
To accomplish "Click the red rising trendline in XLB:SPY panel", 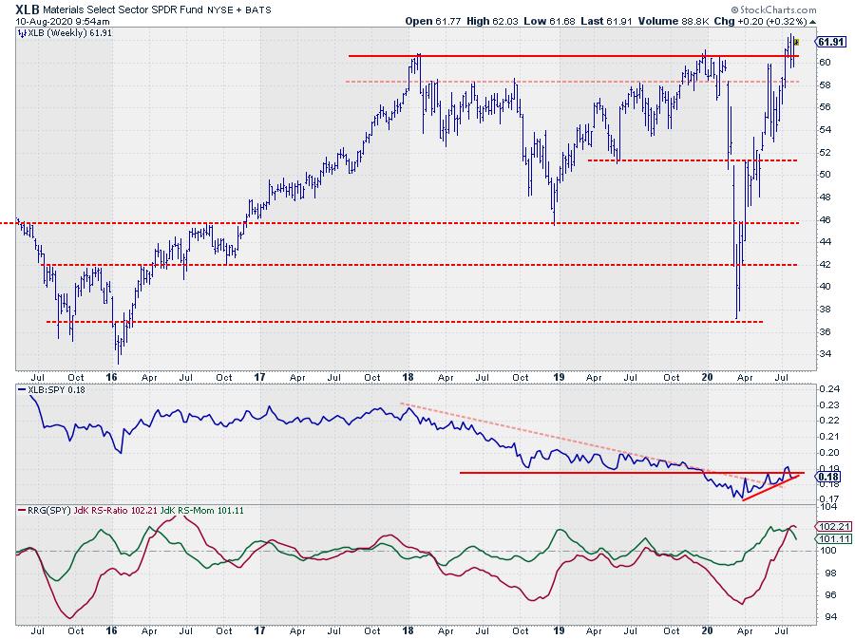I will point(769,486).
